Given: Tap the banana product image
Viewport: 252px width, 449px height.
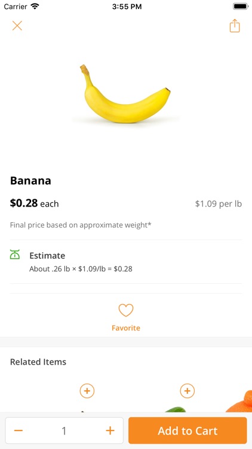Looking at the screenshot, I should (x=125, y=94).
